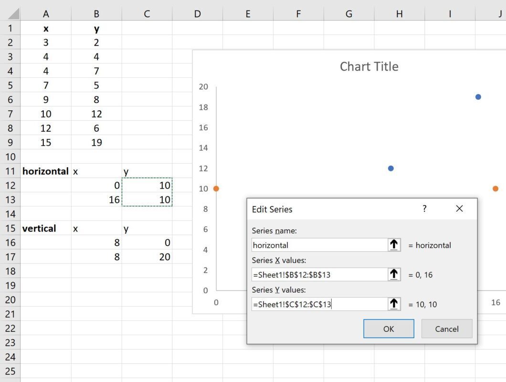Select row 14 header
The width and height of the screenshot is (506, 382).
[10, 214]
